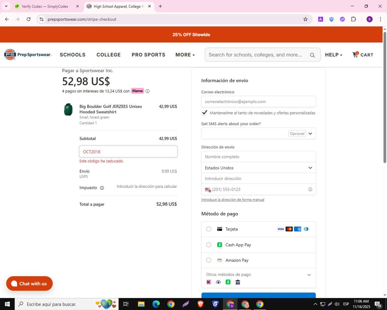
Task: Open the PRO SPORTS menu item
Action: (148, 55)
